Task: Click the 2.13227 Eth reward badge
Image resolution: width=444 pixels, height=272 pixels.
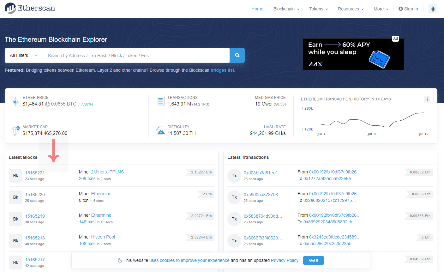Action: [200, 172]
